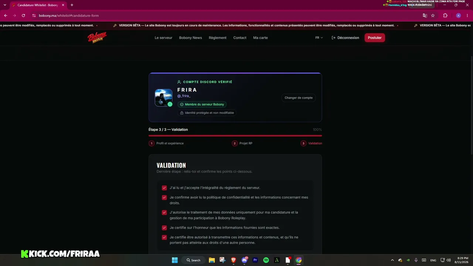
Task: Switch to Google Chrome in the taskbar
Action: tap(299, 260)
